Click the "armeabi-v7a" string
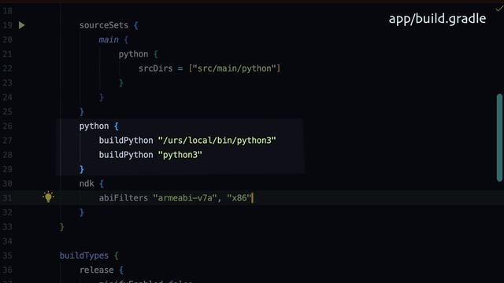The height and width of the screenshot is (283, 504). [x=185, y=198]
